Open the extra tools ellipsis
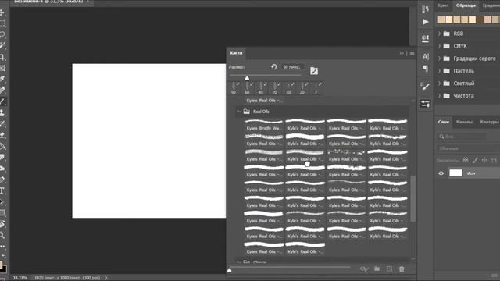500x281 pixels. [2, 247]
